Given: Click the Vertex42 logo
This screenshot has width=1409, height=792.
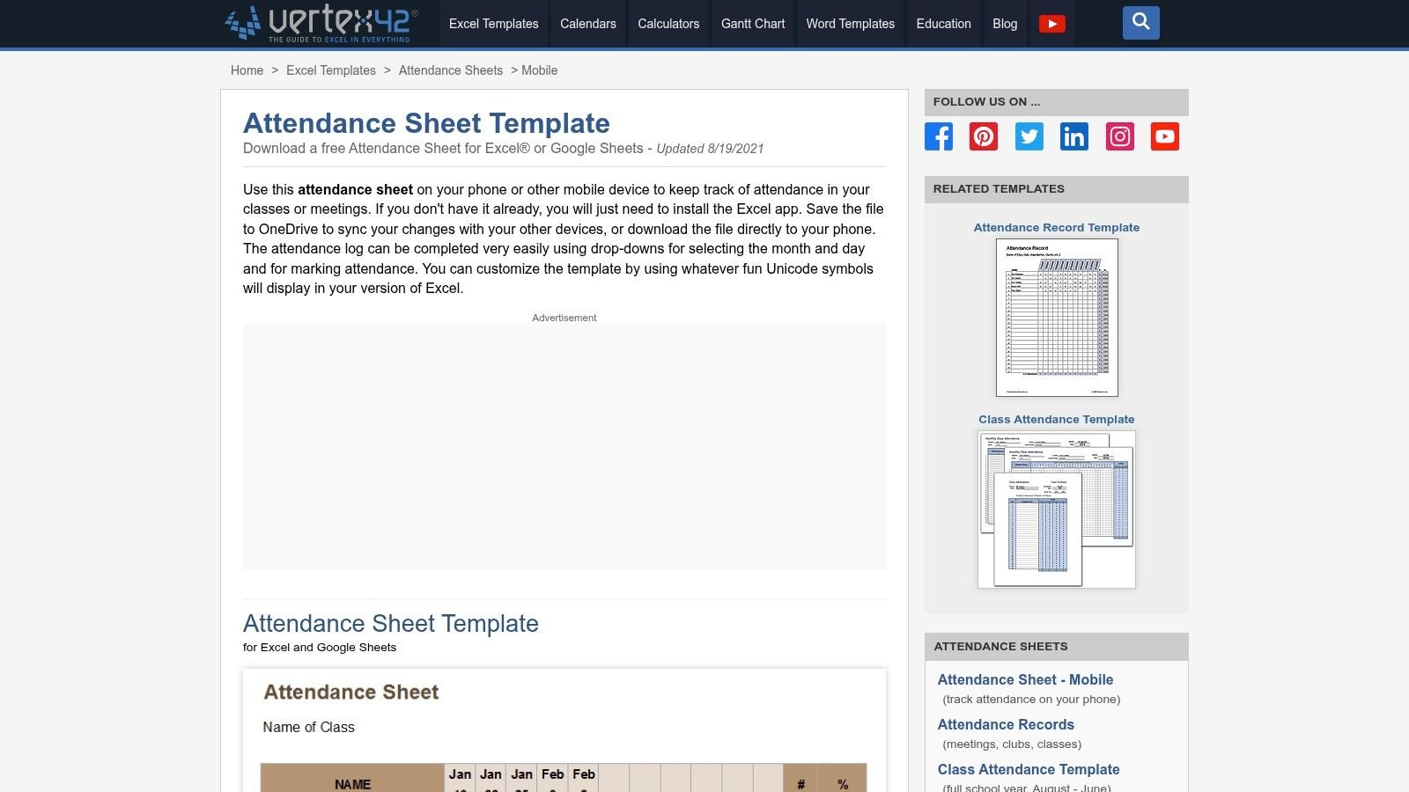Looking at the screenshot, I should (321, 24).
